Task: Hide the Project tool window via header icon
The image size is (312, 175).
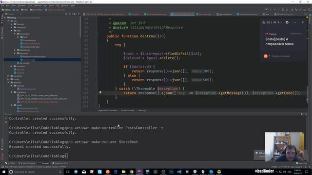Action: click(78, 14)
